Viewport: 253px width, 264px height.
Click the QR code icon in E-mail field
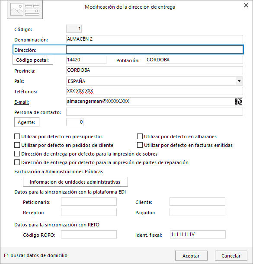(239, 102)
